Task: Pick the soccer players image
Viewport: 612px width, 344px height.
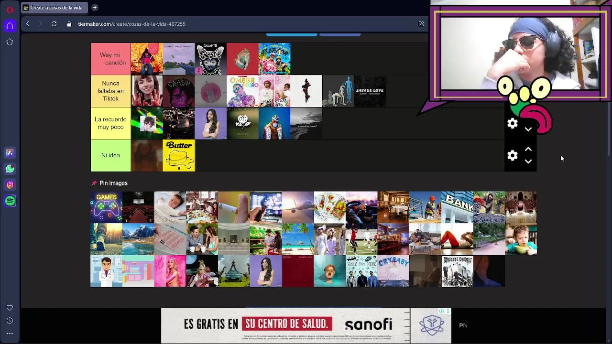Action: (361, 239)
